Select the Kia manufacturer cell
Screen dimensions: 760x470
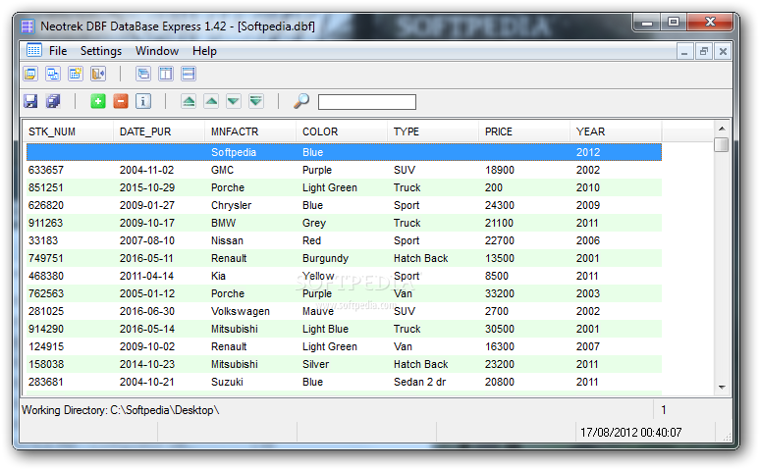[x=218, y=276]
